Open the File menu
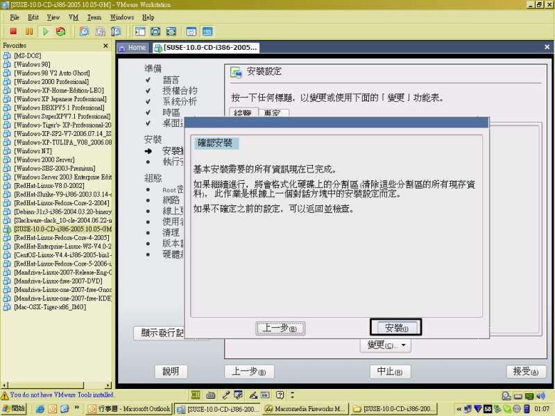 (x=15, y=17)
